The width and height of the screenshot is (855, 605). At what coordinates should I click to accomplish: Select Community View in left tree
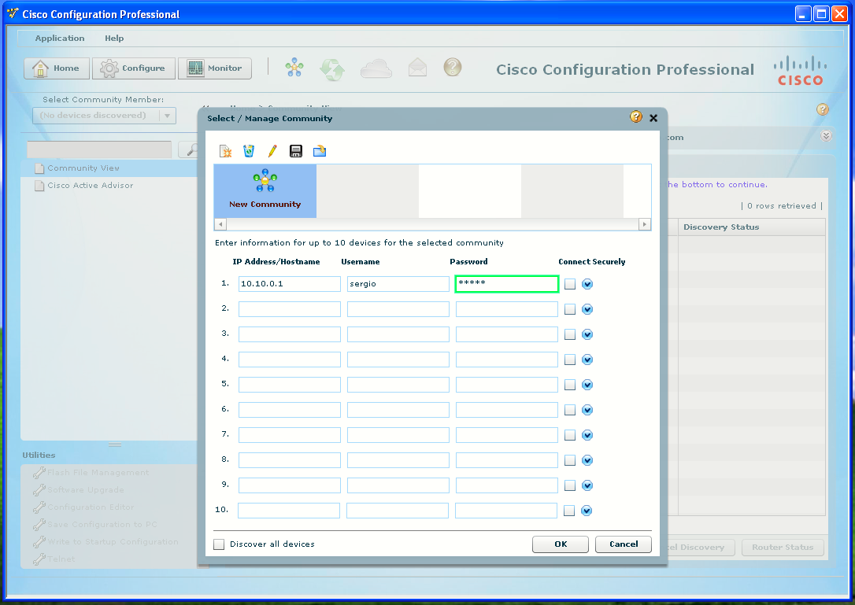(x=83, y=168)
